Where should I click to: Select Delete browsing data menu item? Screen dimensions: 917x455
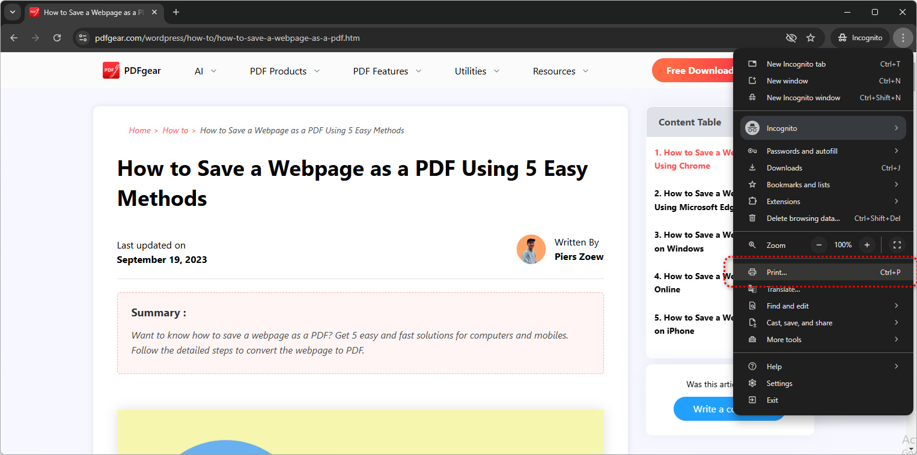coord(823,218)
